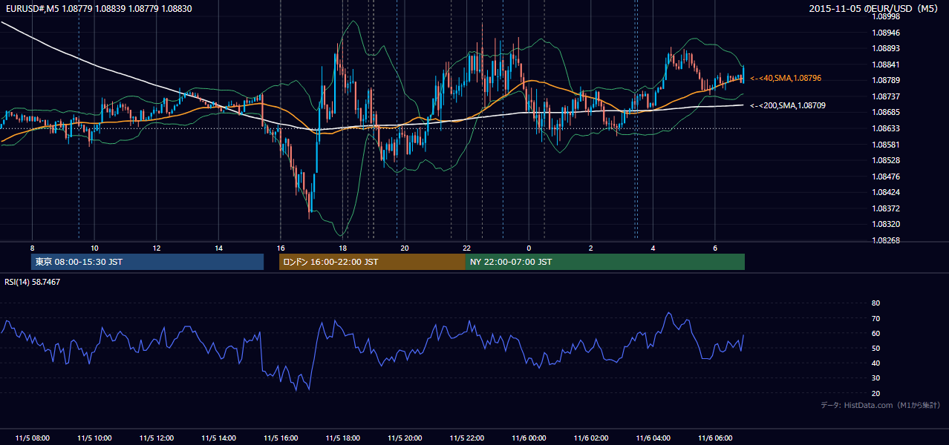
Task: Select the 40 SMA label reading 1.08796
Action: 786,78
